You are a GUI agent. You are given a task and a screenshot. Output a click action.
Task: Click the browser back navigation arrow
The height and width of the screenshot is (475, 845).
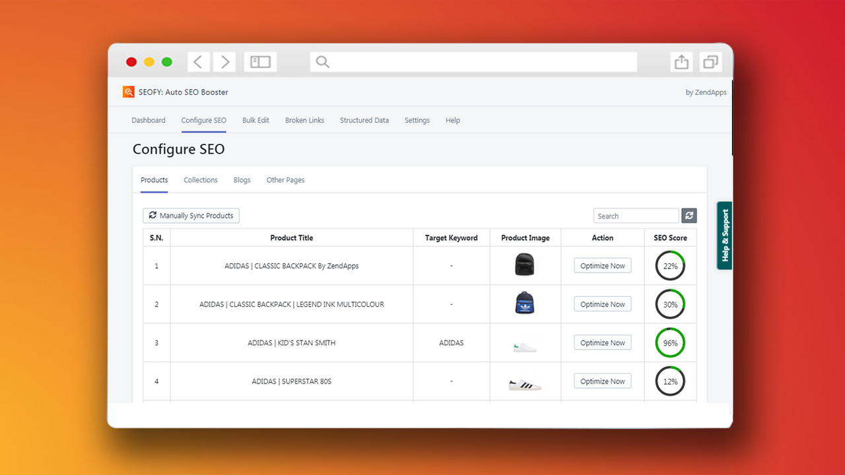tap(199, 61)
